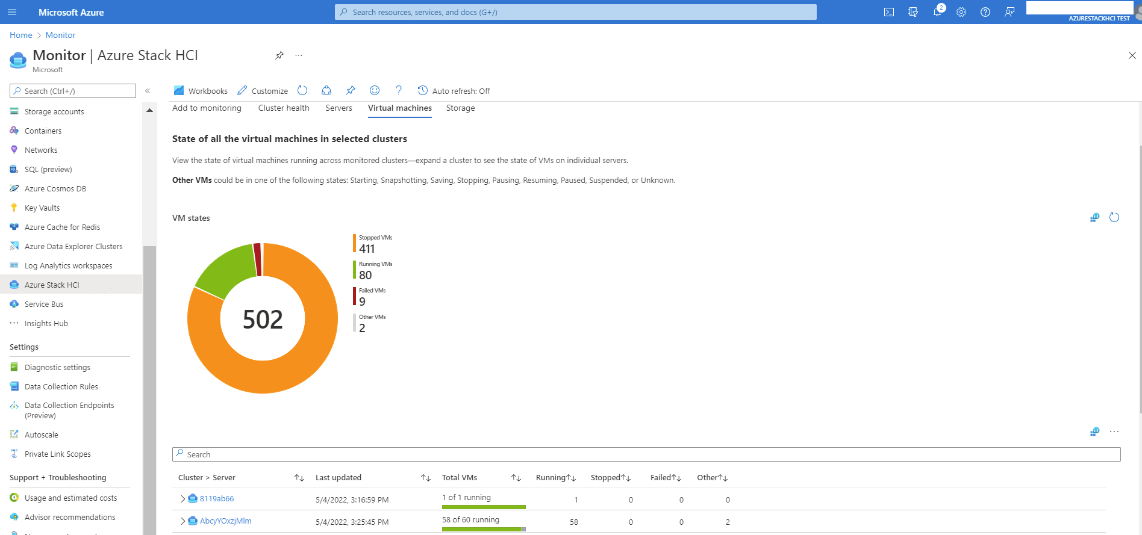The height and width of the screenshot is (535, 1142).
Task: Switch to the Storage tab
Action: click(461, 108)
